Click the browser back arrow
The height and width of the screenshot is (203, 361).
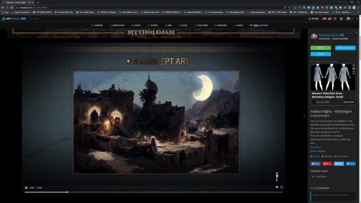(3, 7)
